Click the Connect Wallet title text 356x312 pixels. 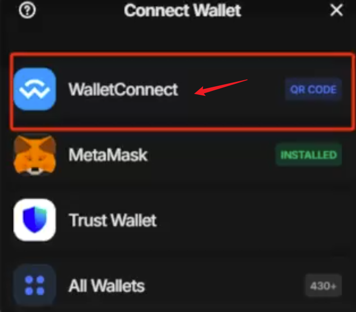pyautogui.click(x=183, y=11)
